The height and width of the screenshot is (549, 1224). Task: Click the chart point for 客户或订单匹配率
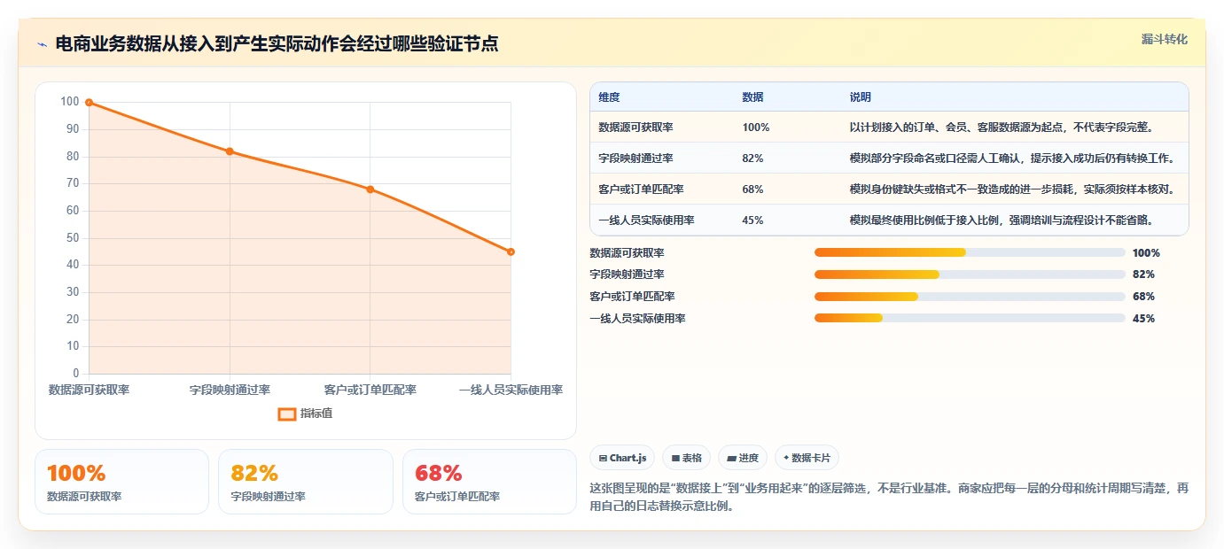point(370,189)
